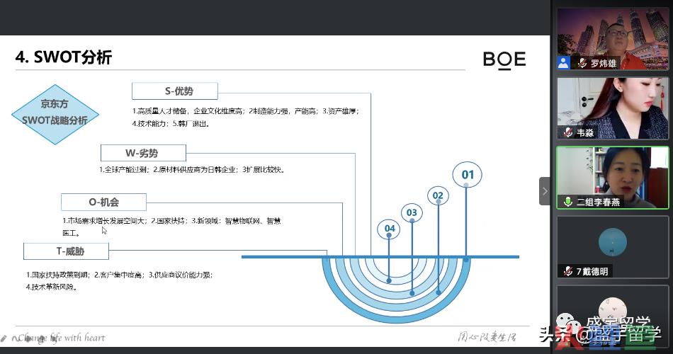The height and width of the screenshot is (354, 673).
Task: Click the 京东方 SWOT战略分析 diamond shape
Action: point(55,114)
